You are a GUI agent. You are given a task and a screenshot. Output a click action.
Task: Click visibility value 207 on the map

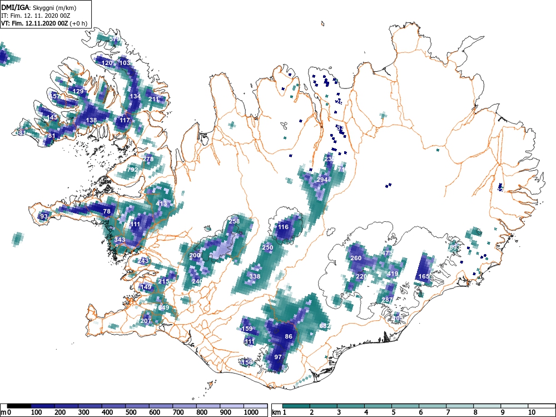pos(146,321)
